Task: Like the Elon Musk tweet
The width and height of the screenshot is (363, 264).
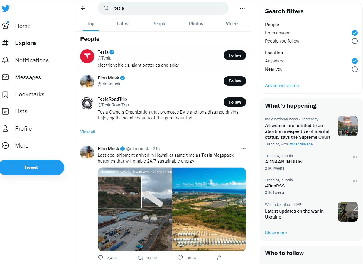Action: 180,258
